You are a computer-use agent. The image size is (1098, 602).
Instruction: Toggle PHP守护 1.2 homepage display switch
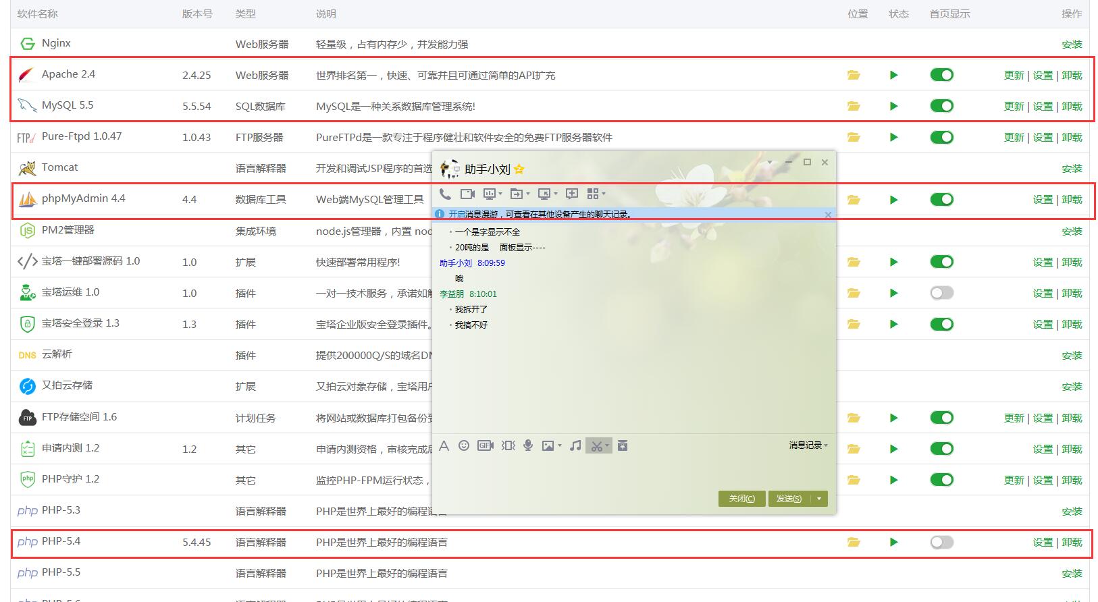point(941,480)
